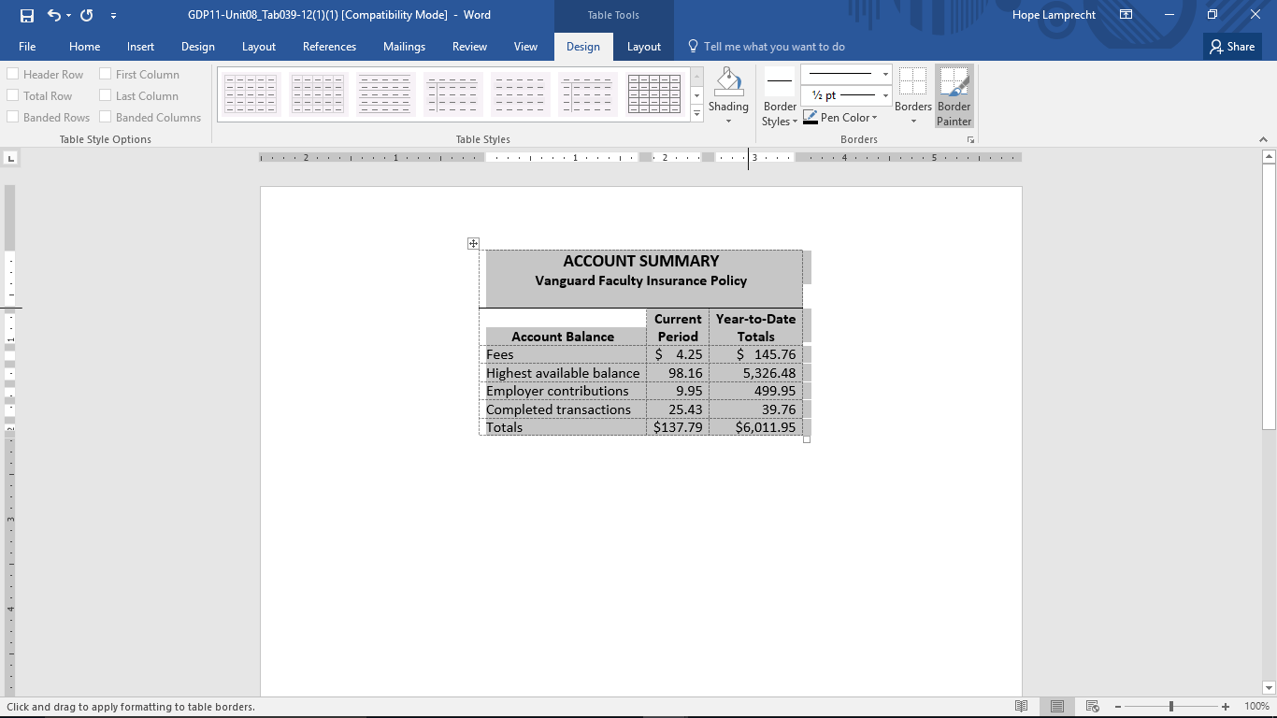Open the Shading tool
The height and width of the screenshot is (718, 1277).
tap(728, 94)
